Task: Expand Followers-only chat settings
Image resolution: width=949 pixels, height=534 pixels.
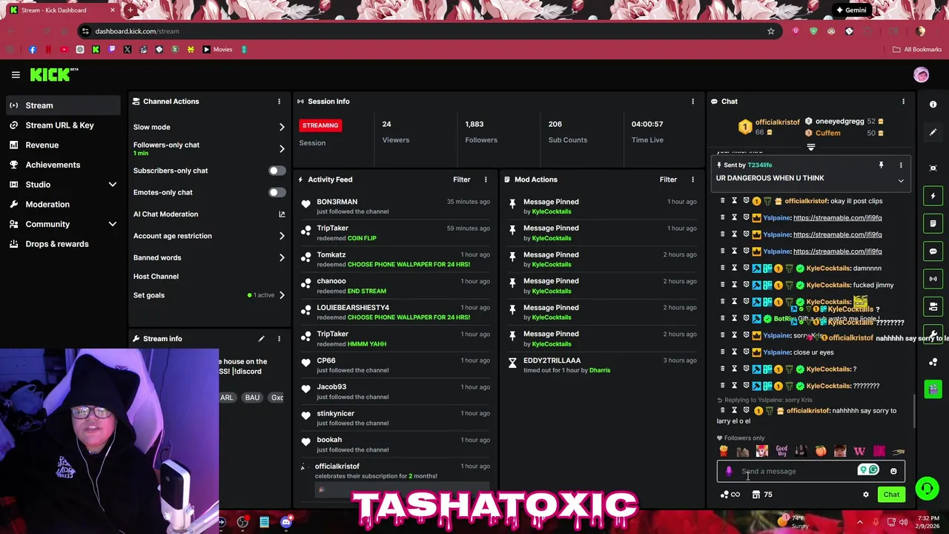Action: (209, 148)
